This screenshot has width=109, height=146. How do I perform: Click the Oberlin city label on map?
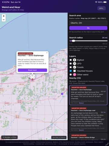click(55, 92)
